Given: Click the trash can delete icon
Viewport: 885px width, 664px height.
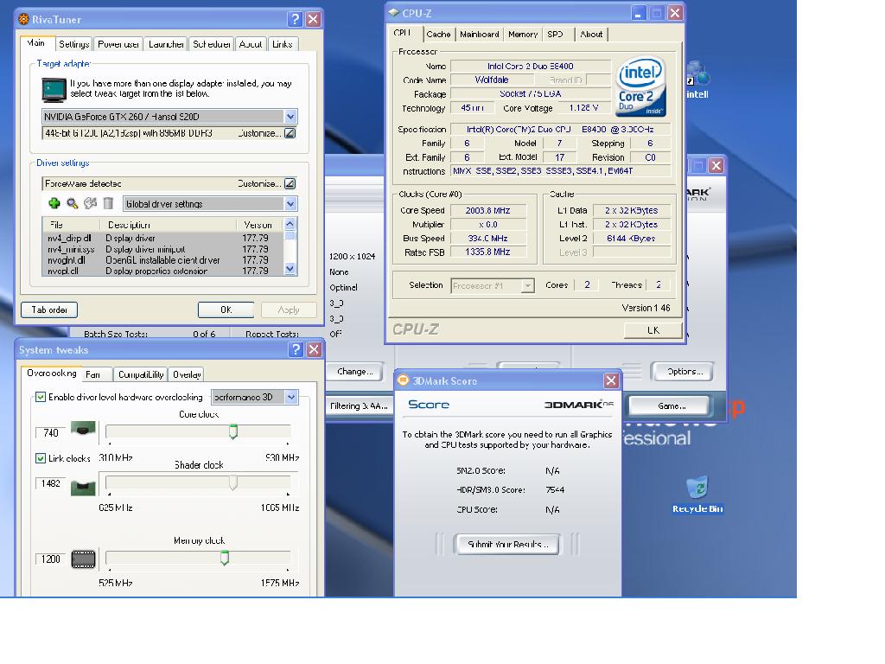Looking at the screenshot, I should (108, 204).
